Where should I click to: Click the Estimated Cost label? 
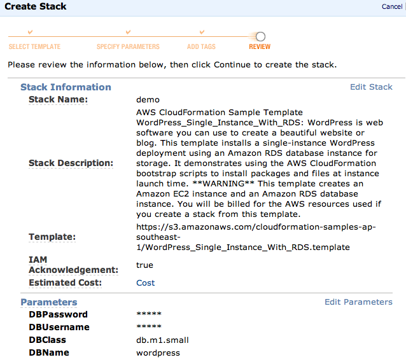(x=66, y=282)
